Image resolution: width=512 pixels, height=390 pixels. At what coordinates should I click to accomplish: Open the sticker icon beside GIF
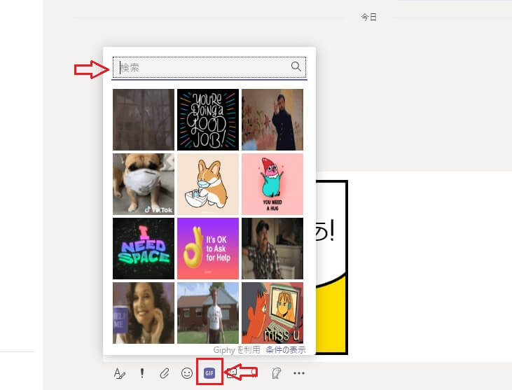(232, 373)
